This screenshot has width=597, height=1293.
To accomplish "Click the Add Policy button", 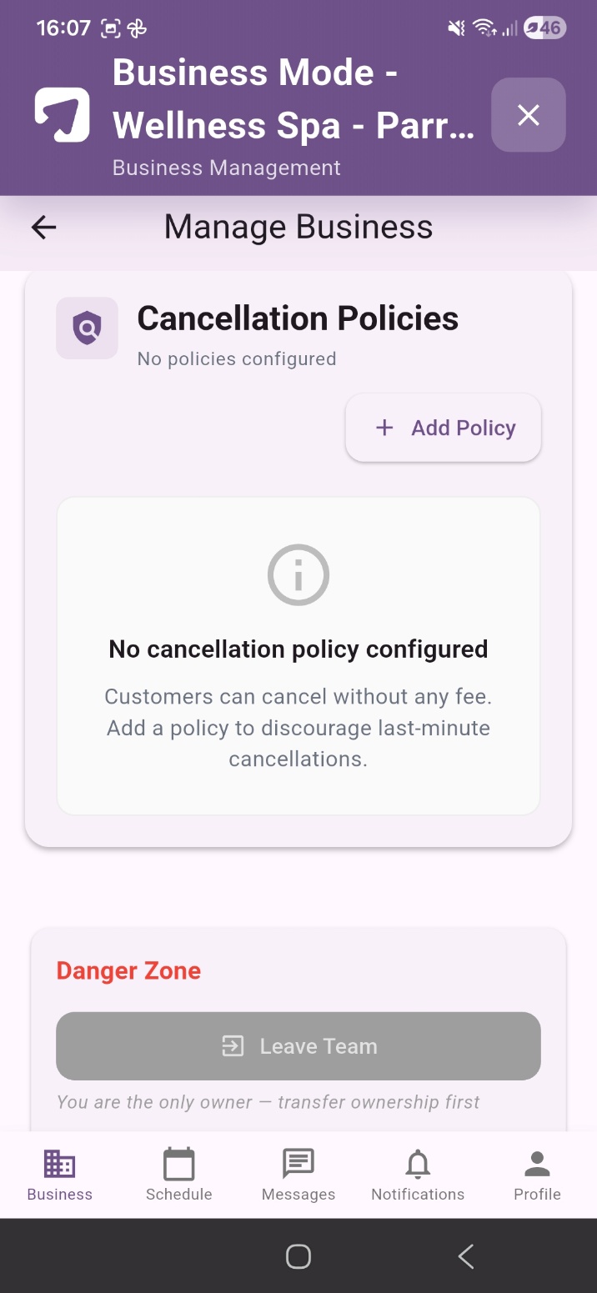I will (444, 428).
